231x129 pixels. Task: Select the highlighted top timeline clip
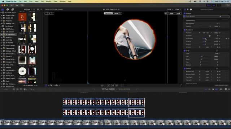(136, 102)
